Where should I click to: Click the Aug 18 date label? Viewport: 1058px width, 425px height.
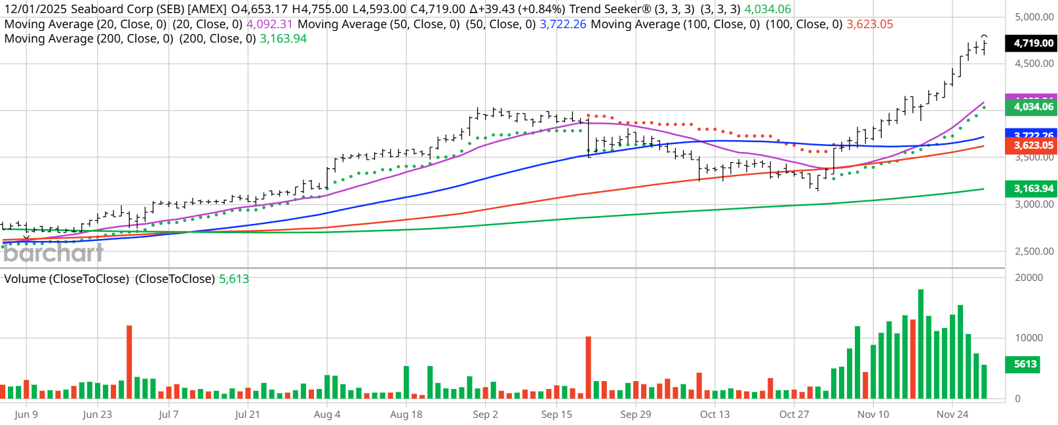coord(406,415)
